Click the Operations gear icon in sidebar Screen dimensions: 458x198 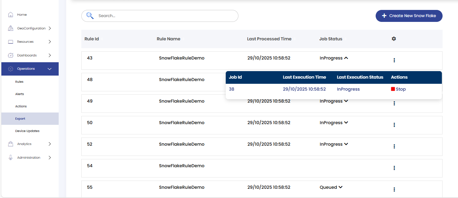11,69
